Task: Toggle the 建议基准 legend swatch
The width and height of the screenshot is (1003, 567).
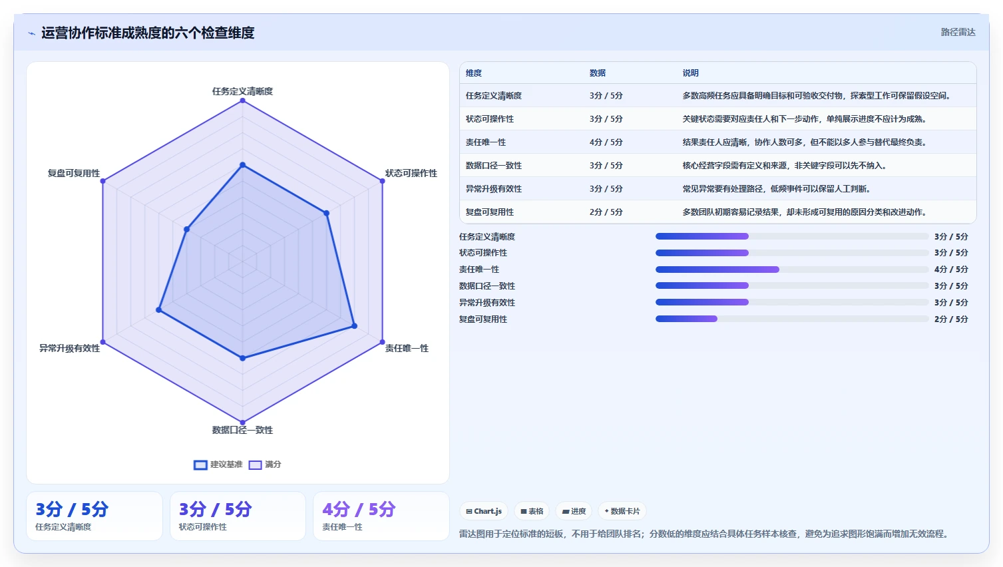Action: (200, 465)
